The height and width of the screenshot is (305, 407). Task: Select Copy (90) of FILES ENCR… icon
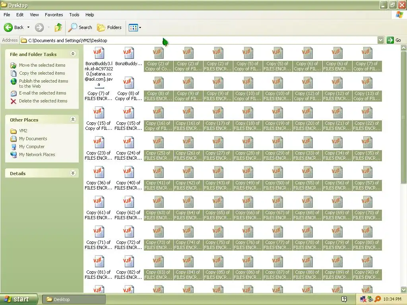pos(367,262)
